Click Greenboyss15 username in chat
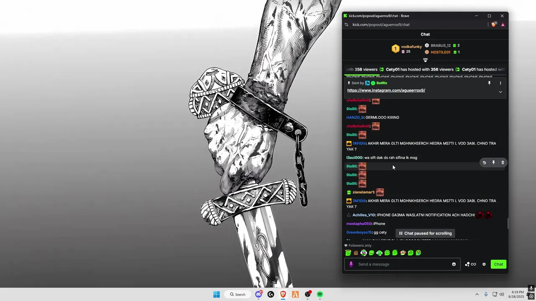Image resolution: width=536 pixels, height=301 pixels. pos(359,232)
